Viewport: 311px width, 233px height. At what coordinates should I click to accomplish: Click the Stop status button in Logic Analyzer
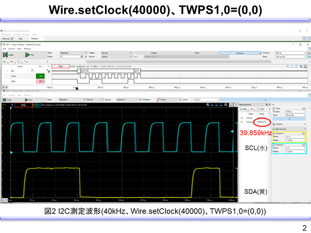[x=60, y=66]
